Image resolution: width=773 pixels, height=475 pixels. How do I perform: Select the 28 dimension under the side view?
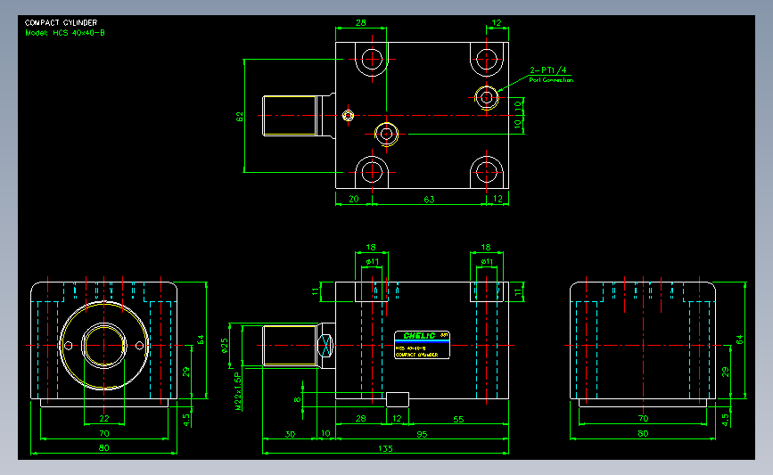(x=361, y=418)
